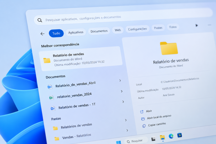Screen dimensions: 216x144
Task: Click the Copiar caminho copy icon
Action: coord(144,126)
